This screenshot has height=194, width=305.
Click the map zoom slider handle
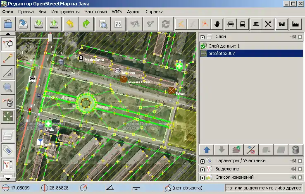pos(50,38)
